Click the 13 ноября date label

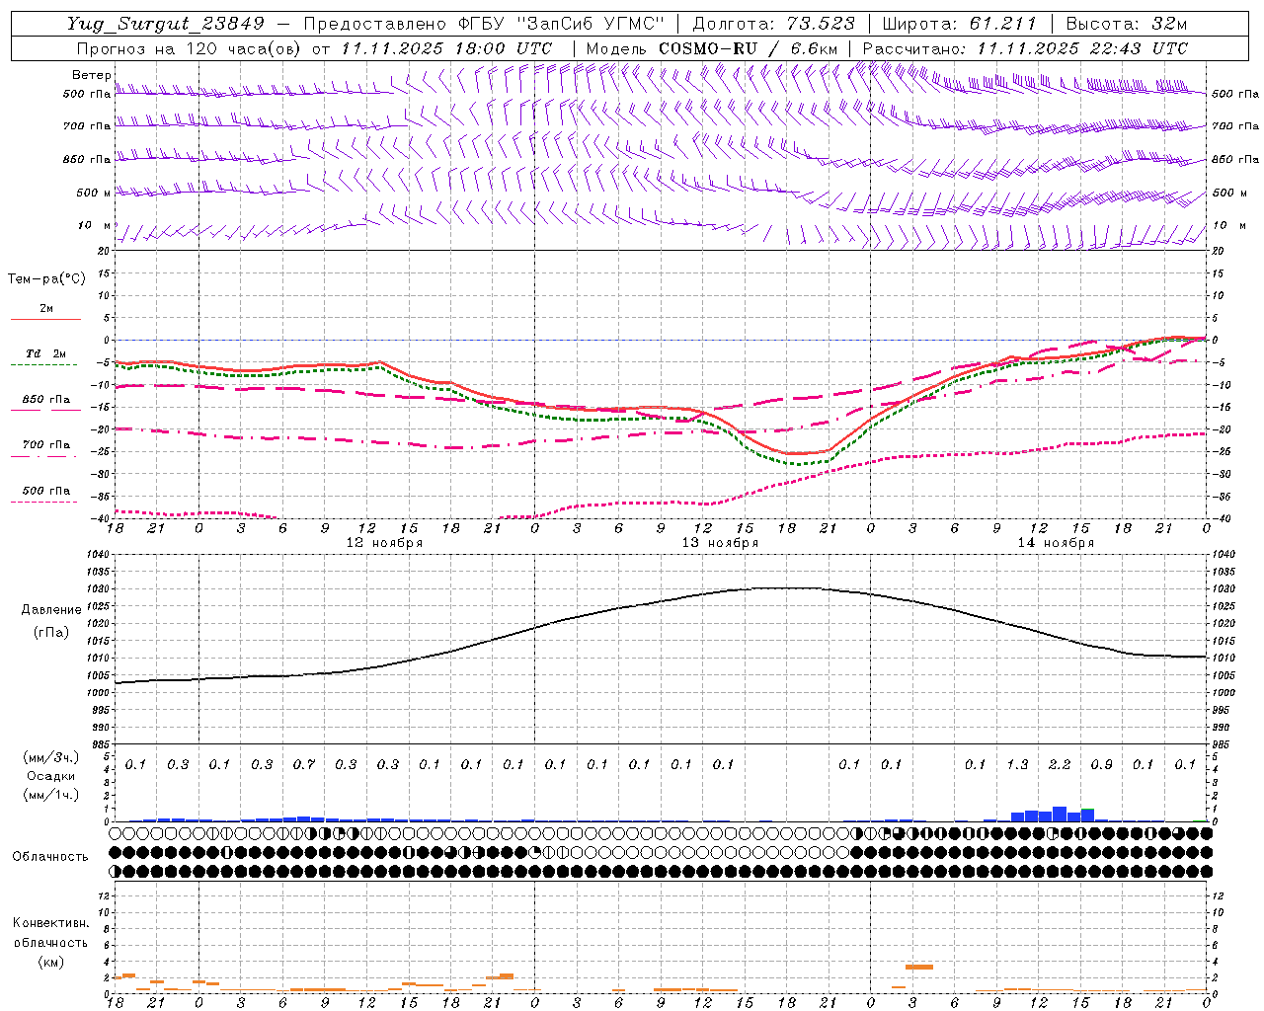(x=720, y=543)
